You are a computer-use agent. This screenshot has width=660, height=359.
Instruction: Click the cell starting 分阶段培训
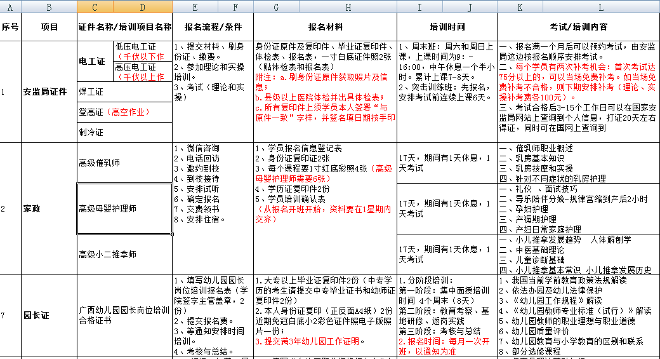pos(447,316)
